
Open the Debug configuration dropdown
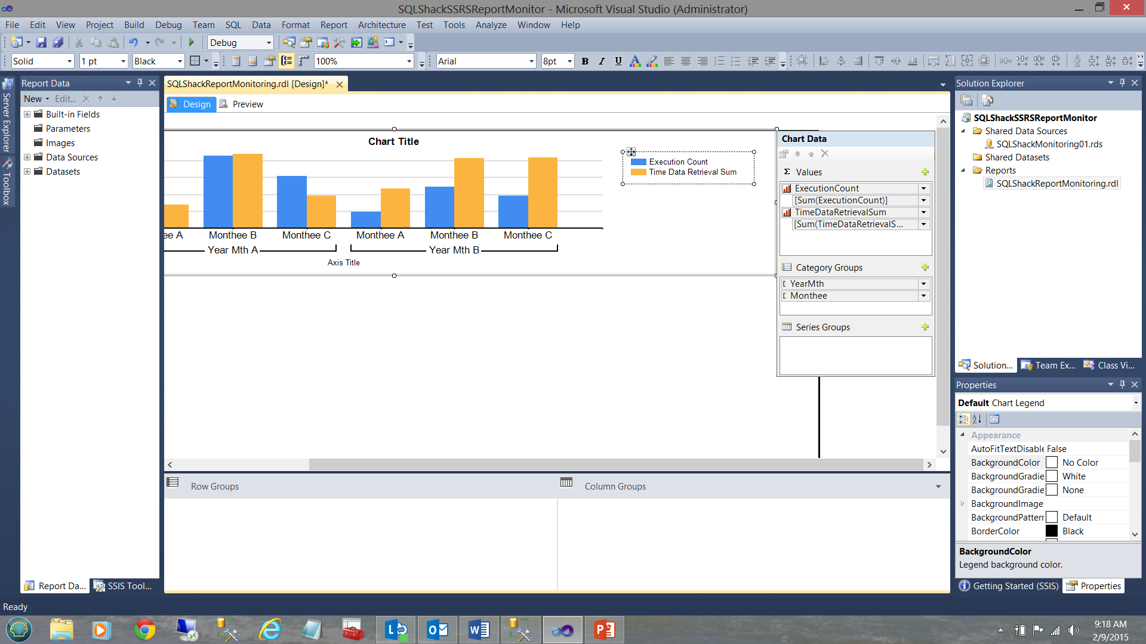point(269,42)
